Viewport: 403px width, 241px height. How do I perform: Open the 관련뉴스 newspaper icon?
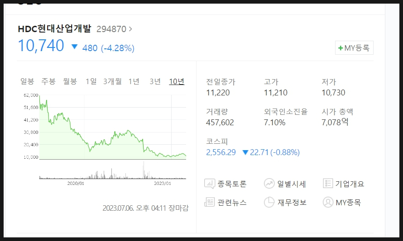click(x=210, y=202)
